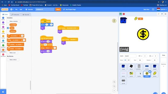Click Save Now

pos(146,9)
